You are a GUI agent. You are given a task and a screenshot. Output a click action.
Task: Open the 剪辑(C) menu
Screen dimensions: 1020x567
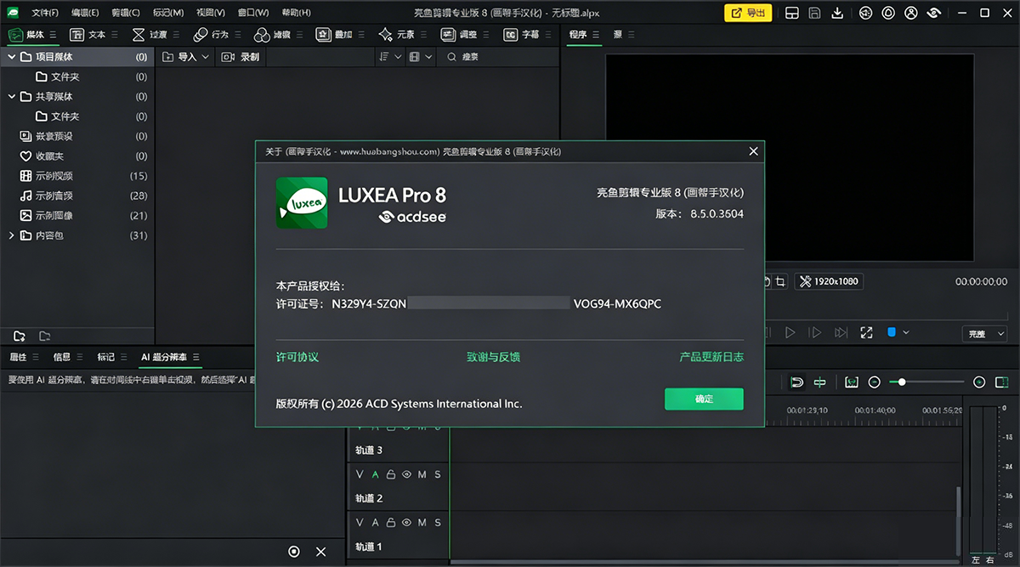point(126,13)
